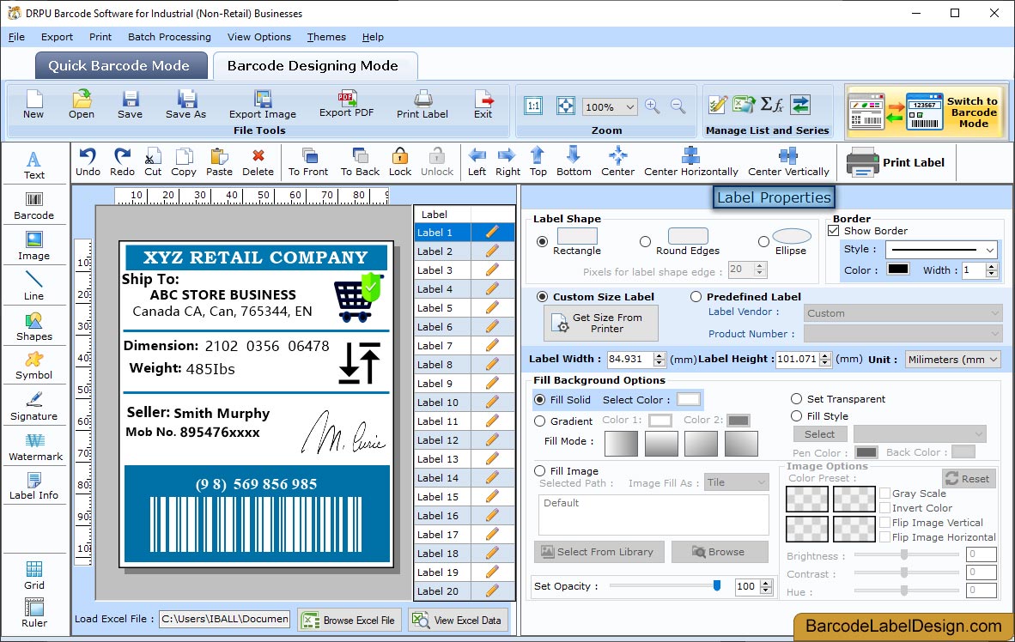Export the label as PDF

tap(346, 104)
